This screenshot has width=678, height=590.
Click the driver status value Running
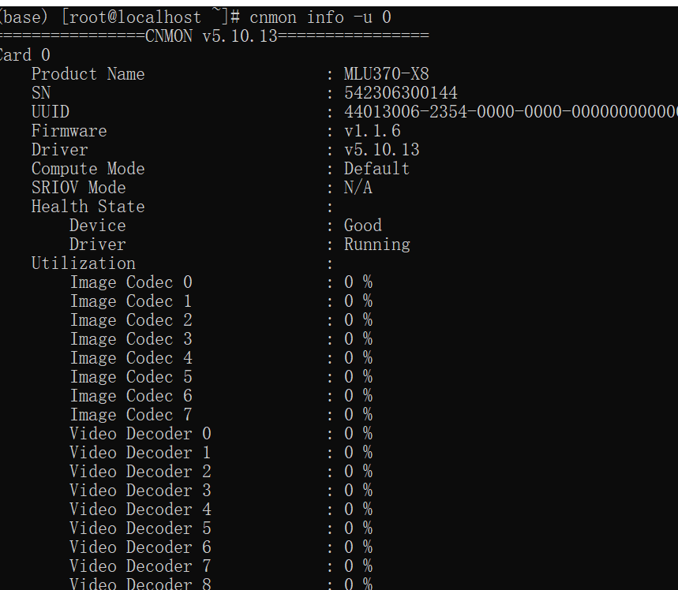coord(376,245)
